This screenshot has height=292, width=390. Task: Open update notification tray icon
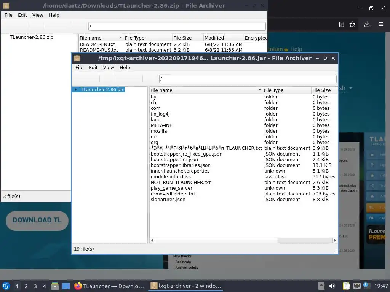click(366, 285)
